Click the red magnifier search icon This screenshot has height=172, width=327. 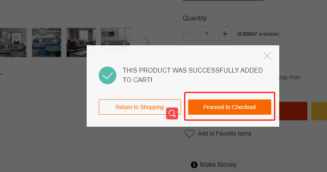pos(172,113)
